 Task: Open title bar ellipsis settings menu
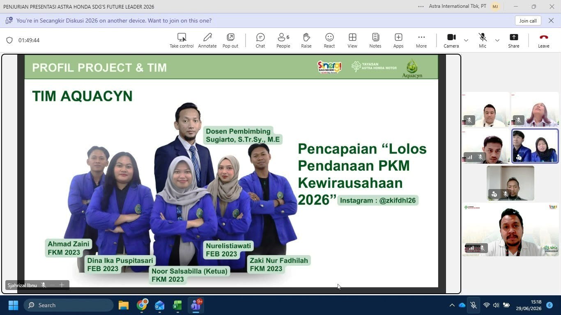tap(421, 7)
